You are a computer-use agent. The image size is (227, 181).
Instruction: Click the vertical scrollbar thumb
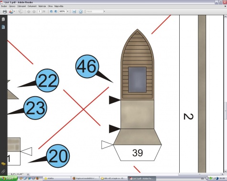pos(226,111)
